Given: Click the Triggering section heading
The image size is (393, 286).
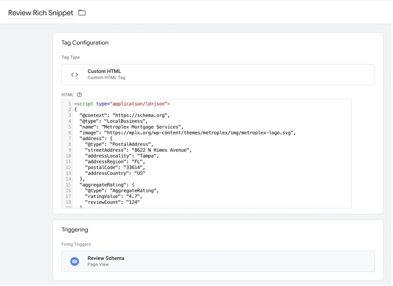Looking at the screenshot, I should 75,230.
